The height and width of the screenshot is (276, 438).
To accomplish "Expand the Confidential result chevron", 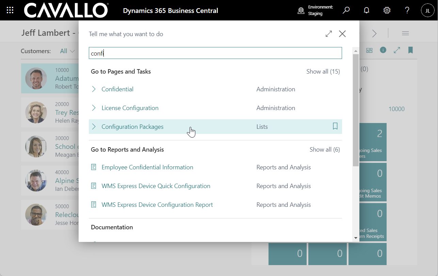I will [94, 89].
